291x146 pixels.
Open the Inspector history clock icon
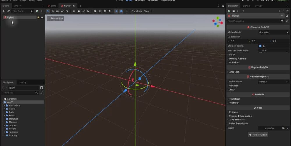[x=287, y=11]
